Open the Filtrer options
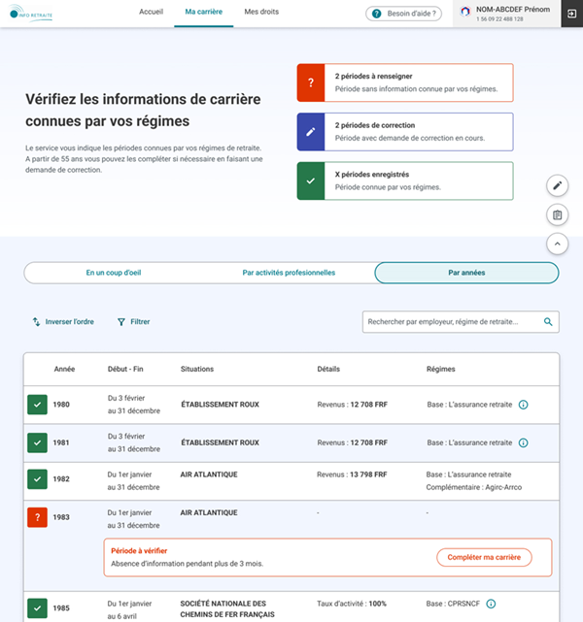Viewport: 583px width, 622px height. click(133, 322)
